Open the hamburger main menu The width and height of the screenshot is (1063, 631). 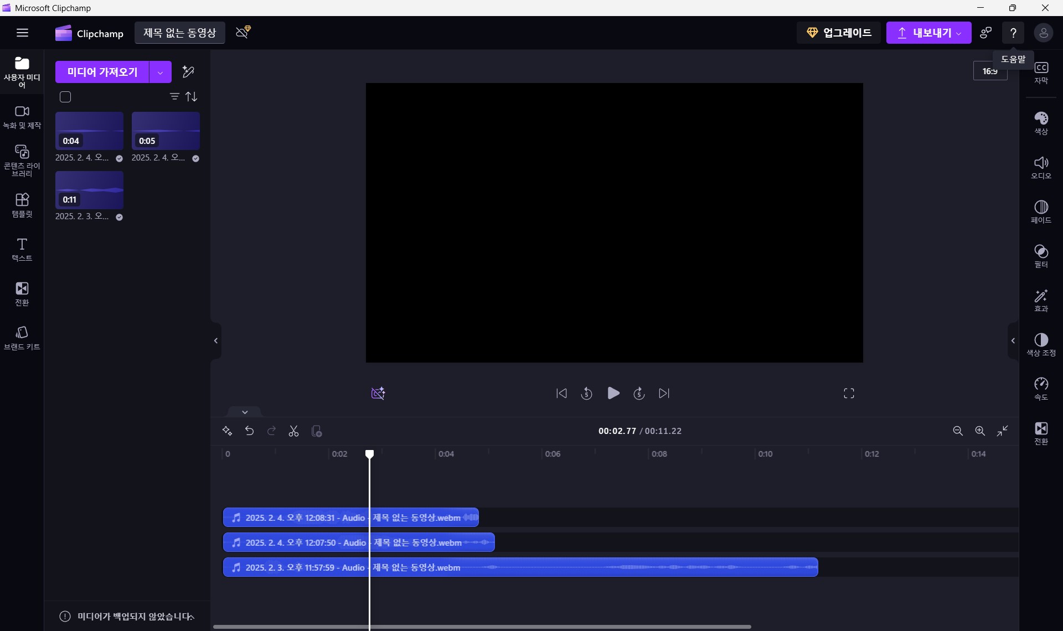point(22,33)
